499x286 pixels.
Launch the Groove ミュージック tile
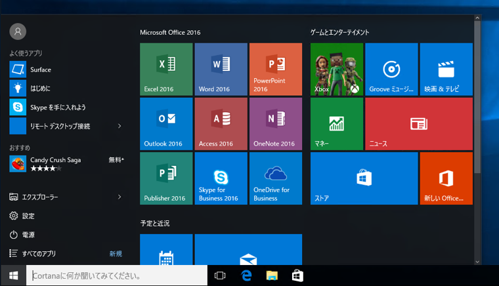click(x=391, y=70)
